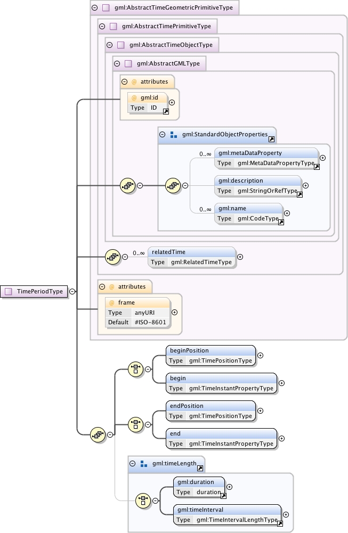Viewport: 348px width, 533px height.
Task: Select the gml:StringOrRefType type value
Action: point(268,191)
